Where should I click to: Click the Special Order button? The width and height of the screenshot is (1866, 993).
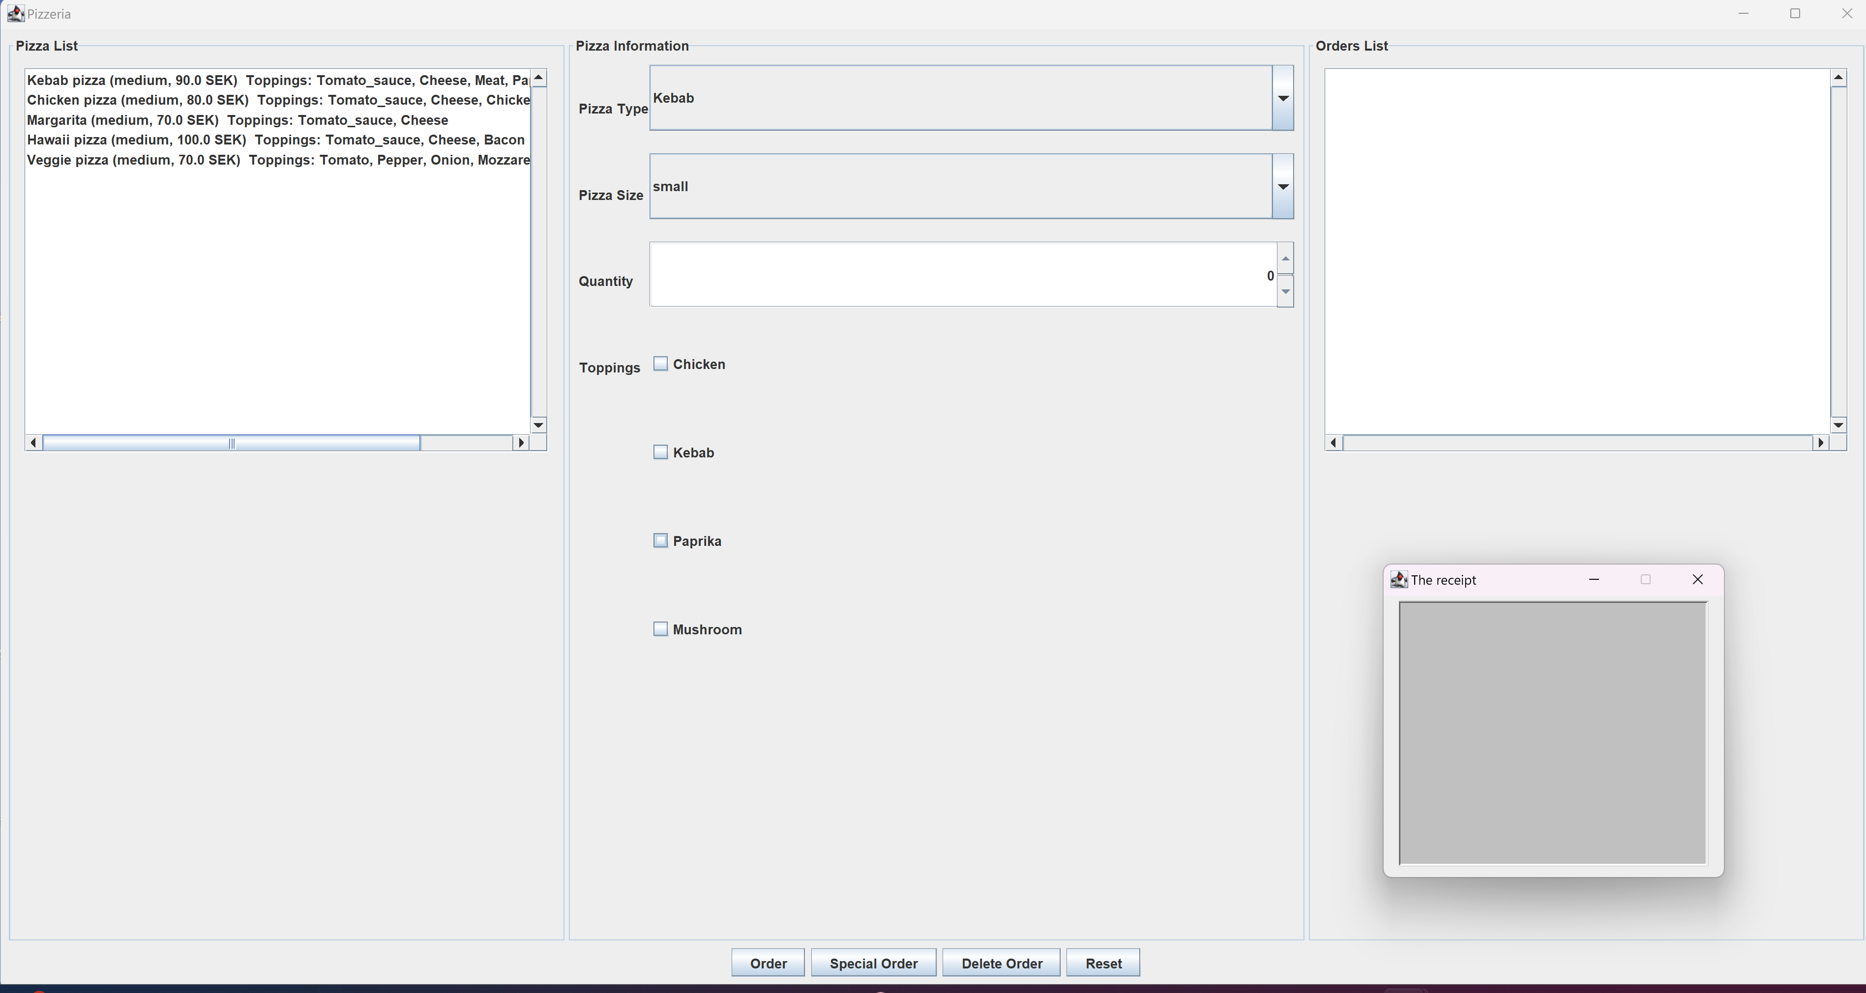874,964
